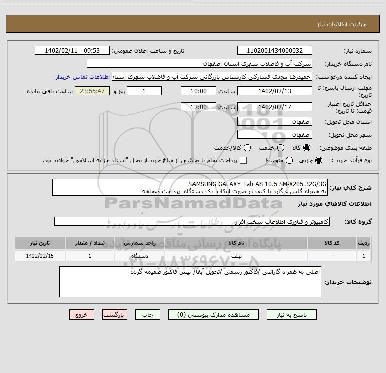This screenshot has width=386, height=373.
Task: Click the مشاهده مدارک پیوستی (0) button
Action: point(214,315)
